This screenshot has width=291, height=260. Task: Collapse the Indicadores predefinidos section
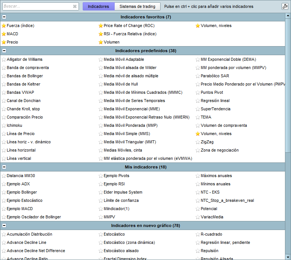pos(4,51)
